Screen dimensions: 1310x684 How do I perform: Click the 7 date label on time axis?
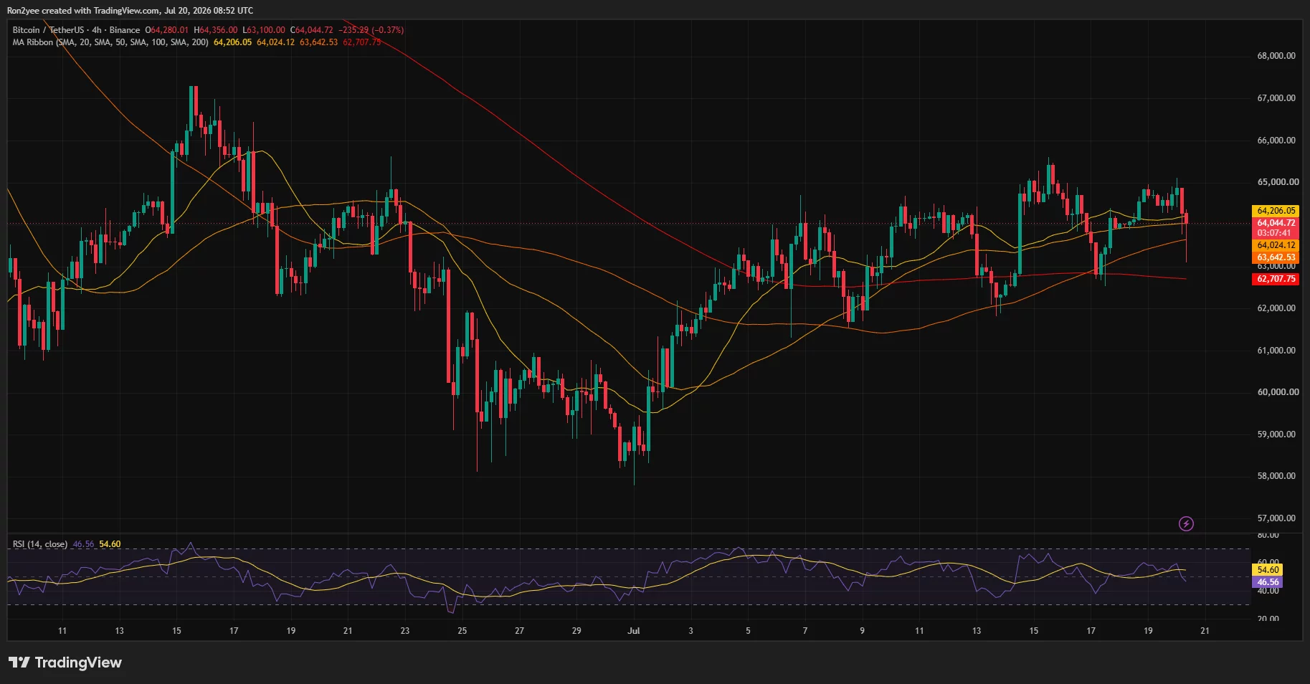pos(805,631)
